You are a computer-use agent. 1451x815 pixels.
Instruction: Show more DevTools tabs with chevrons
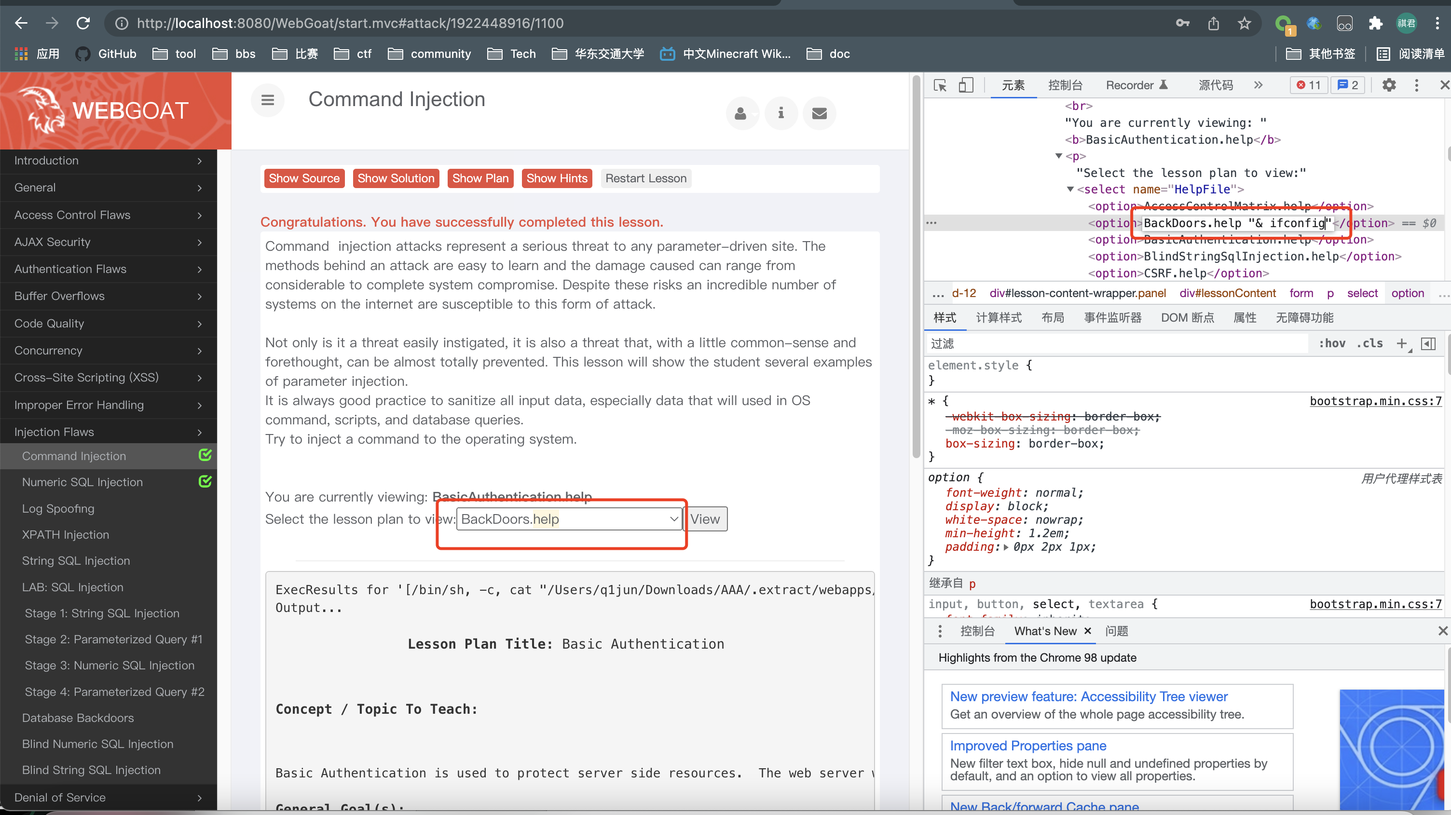(x=1259, y=85)
